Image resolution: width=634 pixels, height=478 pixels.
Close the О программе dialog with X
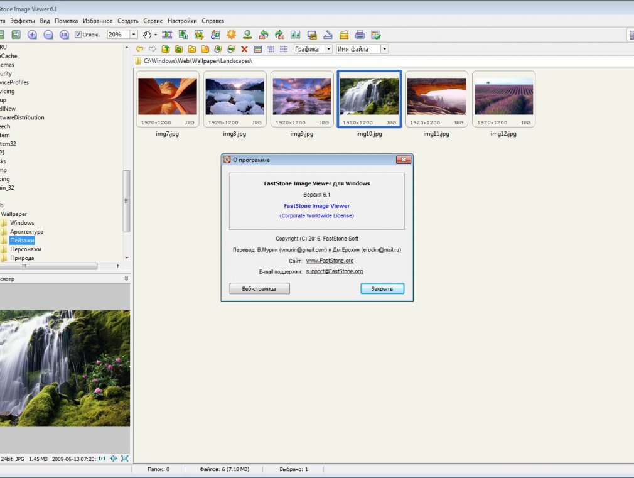coord(404,160)
